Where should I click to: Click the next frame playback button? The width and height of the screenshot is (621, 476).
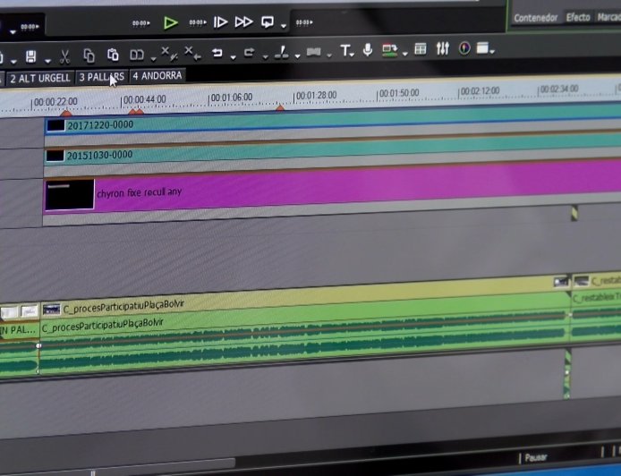click(x=220, y=22)
